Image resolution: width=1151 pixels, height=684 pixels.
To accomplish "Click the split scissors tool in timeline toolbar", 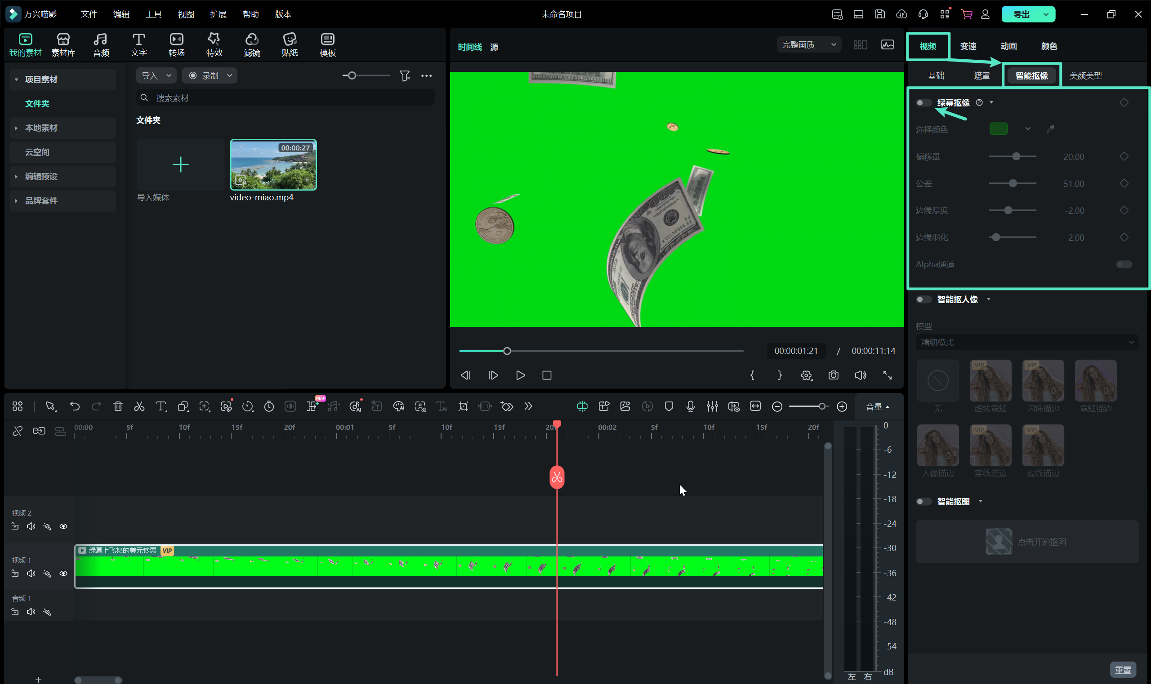I will click(x=139, y=406).
